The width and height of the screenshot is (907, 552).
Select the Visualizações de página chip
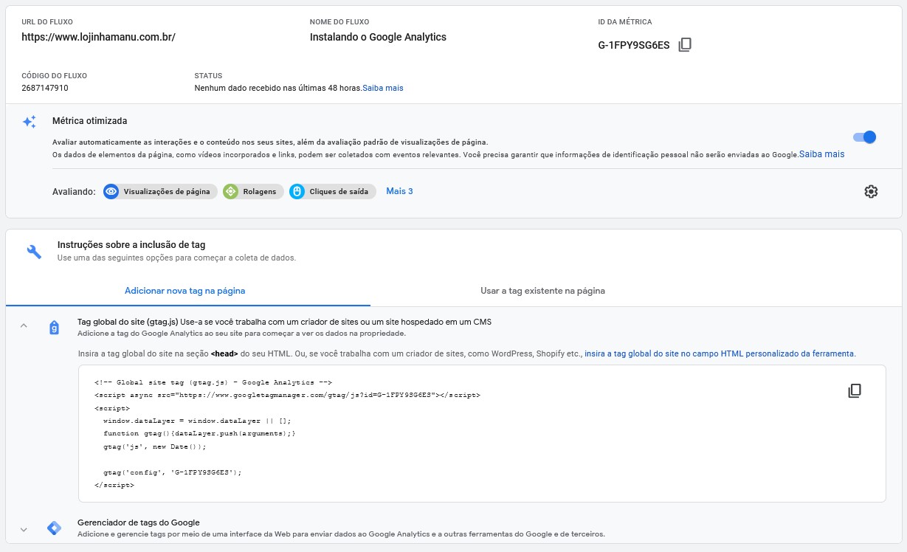(160, 191)
